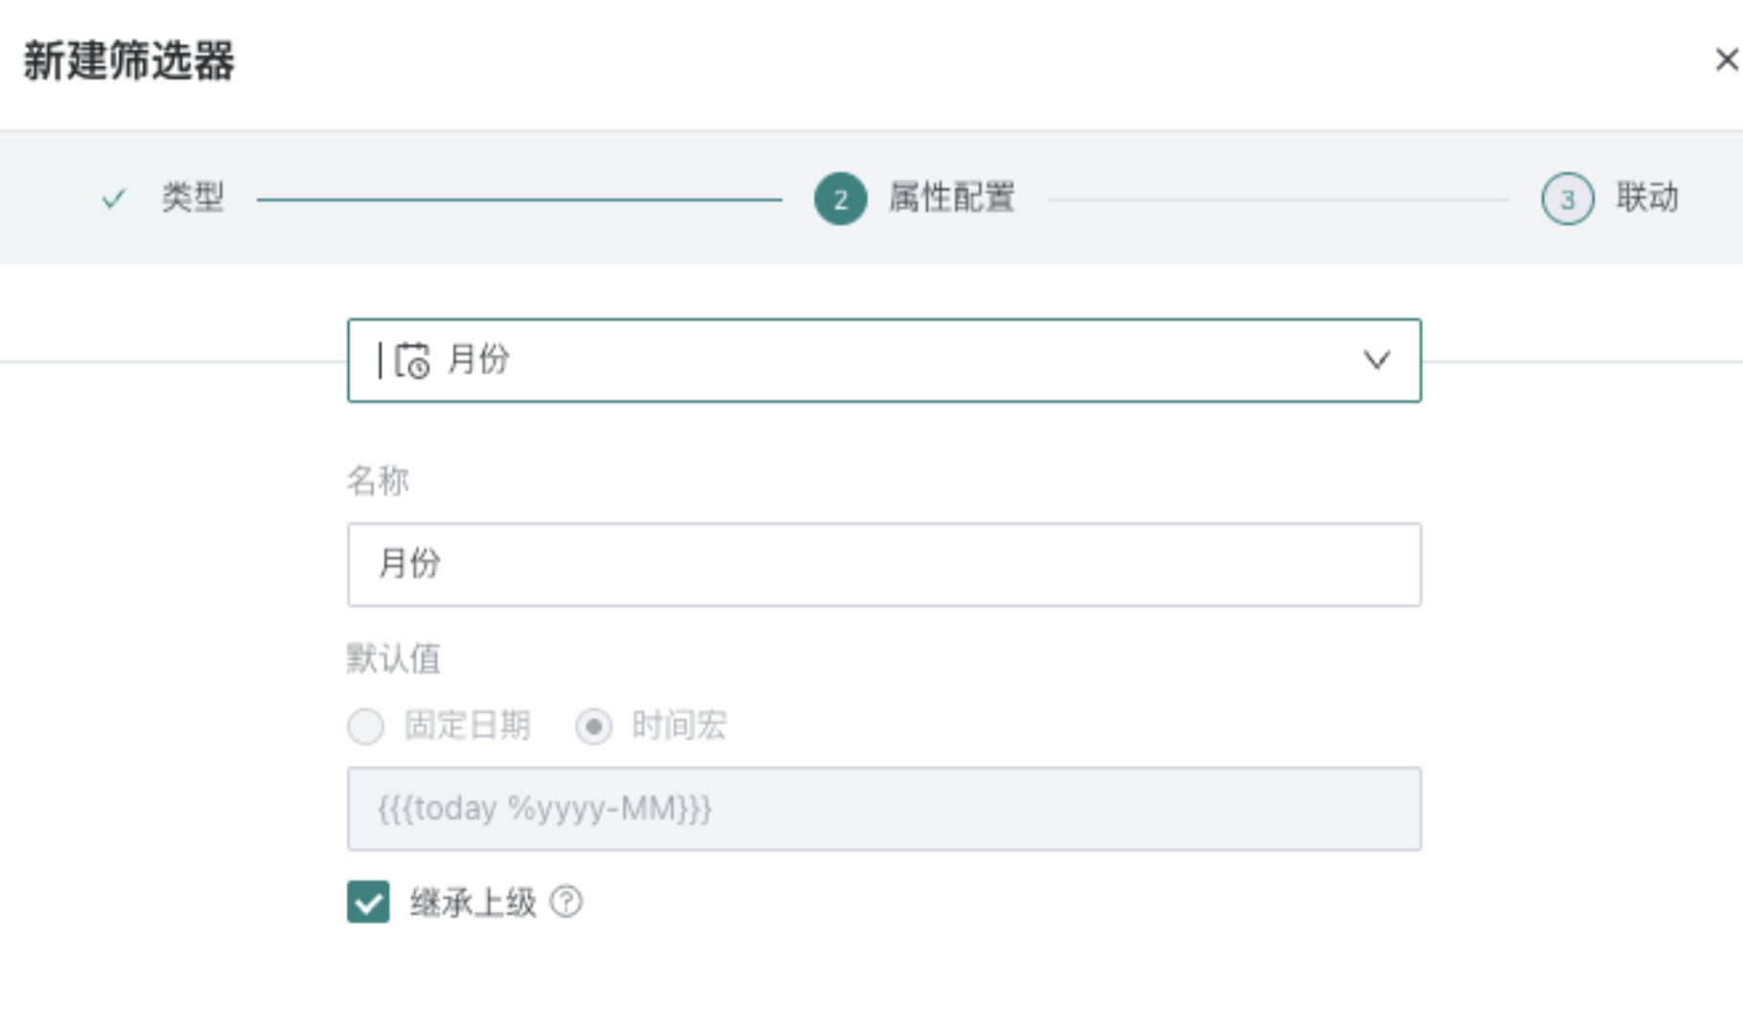Click the calendar icon beside 月份 selector
This screenshot has height=1010, width=1743.
click(412, 360)
